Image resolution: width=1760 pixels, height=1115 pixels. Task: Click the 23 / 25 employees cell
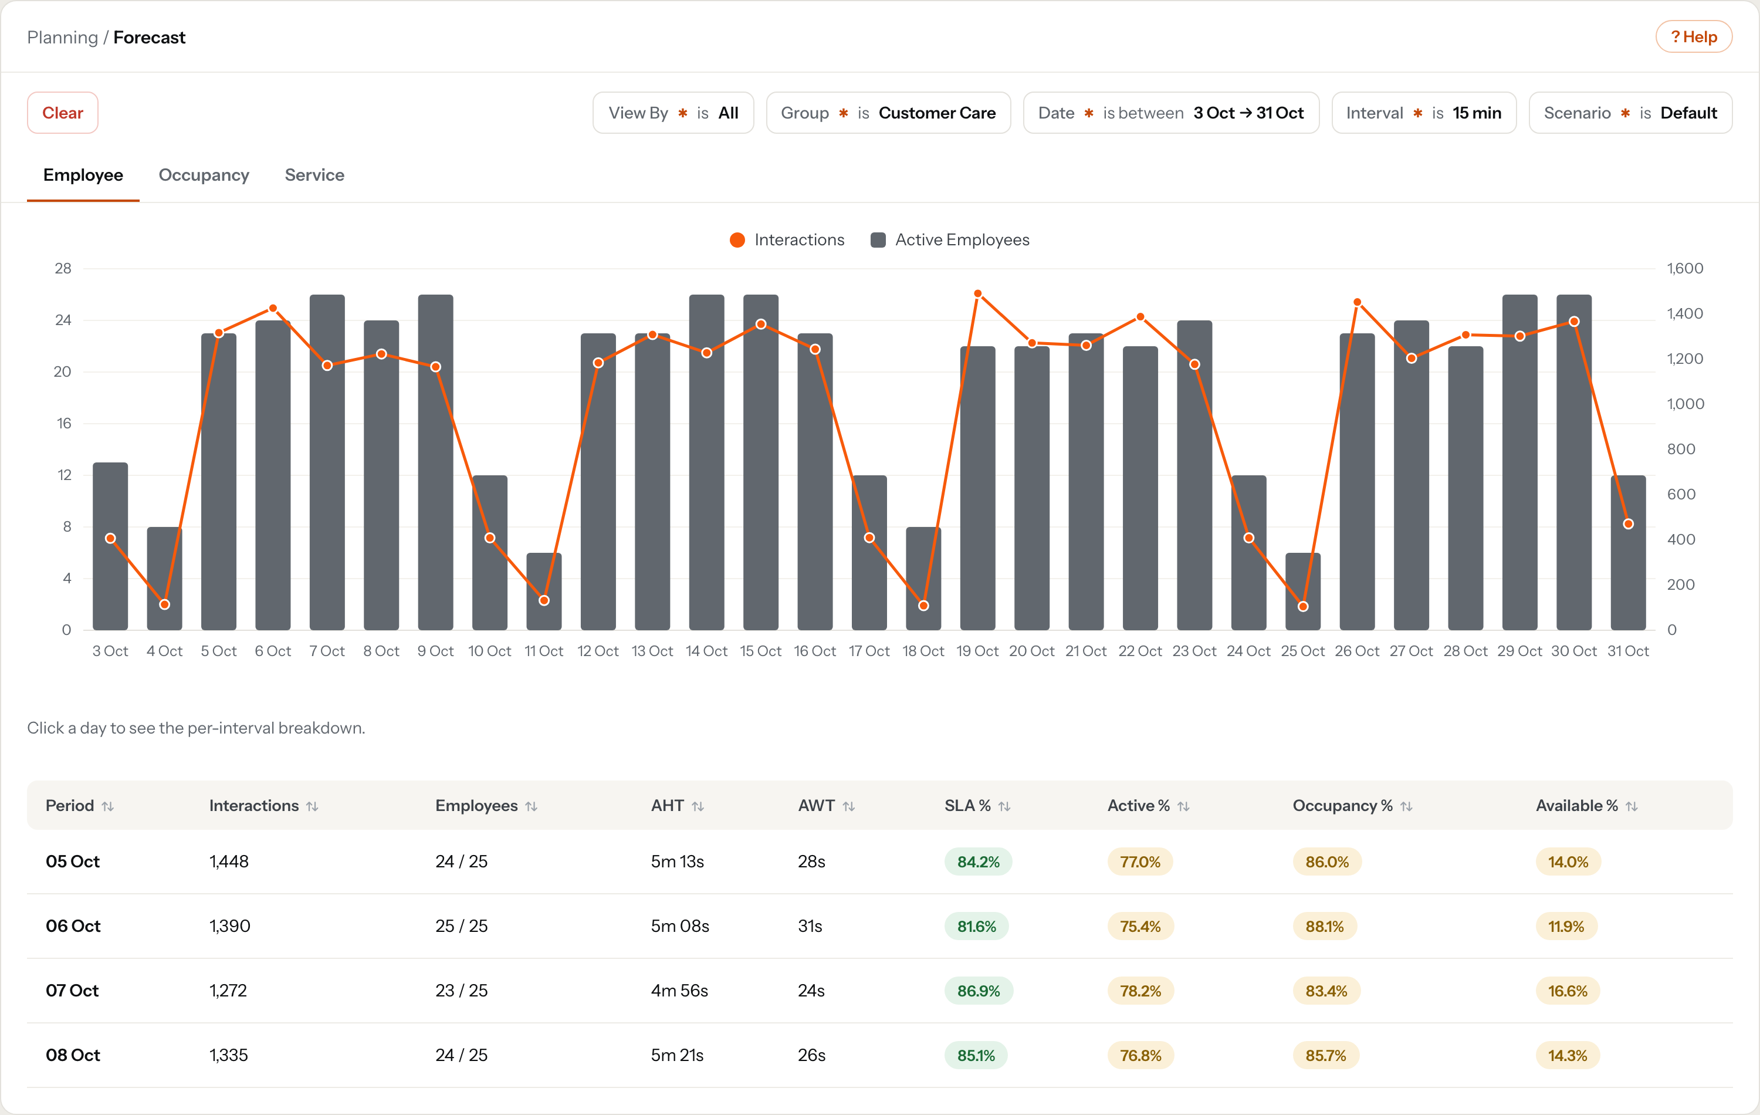point(461,991)
